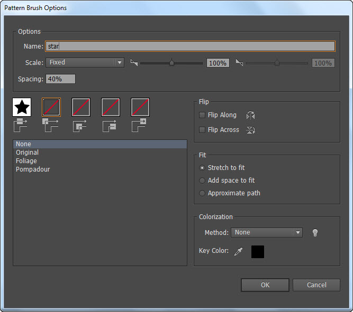Enable the Flip Across checkbox
353x312 pixels.
point(202,130)
